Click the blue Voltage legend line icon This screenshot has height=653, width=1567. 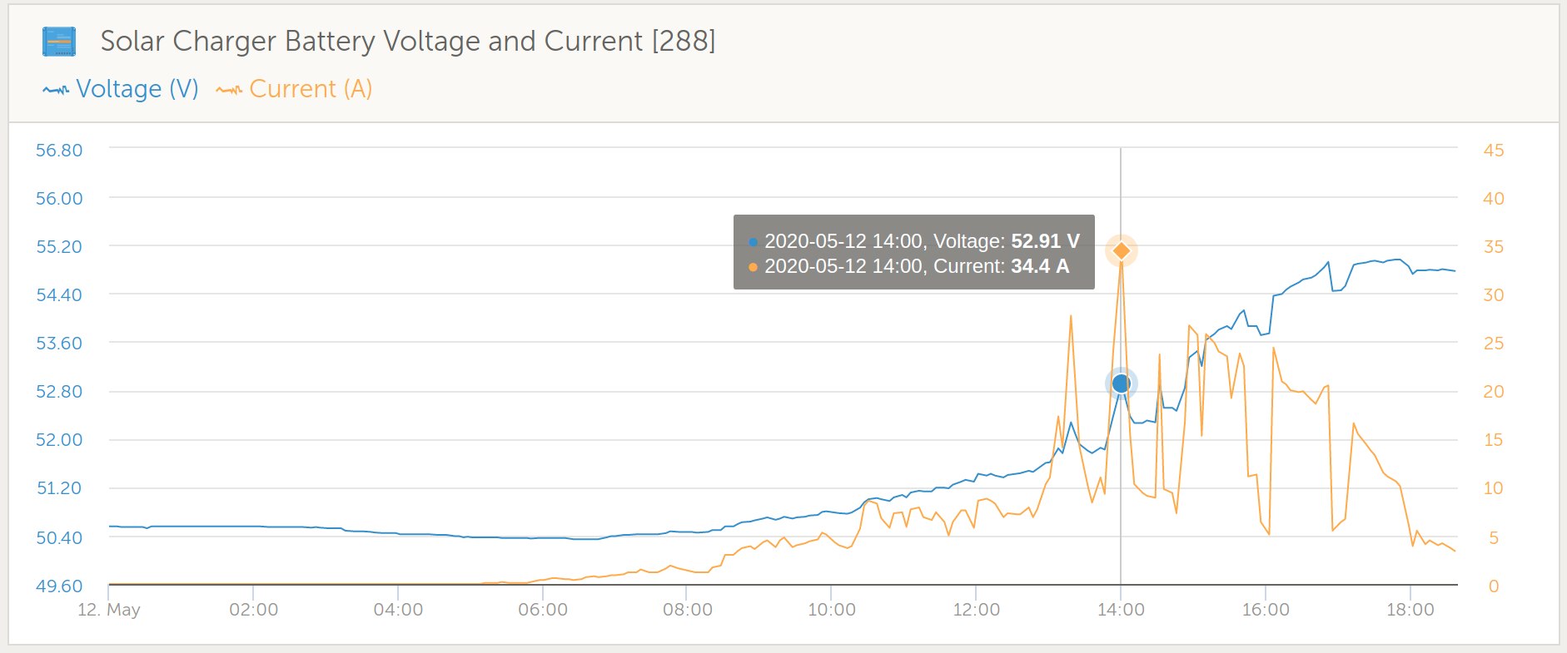56,90
